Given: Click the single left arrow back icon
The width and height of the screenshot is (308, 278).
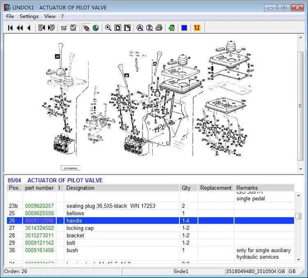Looking at the screenshot, I should (29, 28).
